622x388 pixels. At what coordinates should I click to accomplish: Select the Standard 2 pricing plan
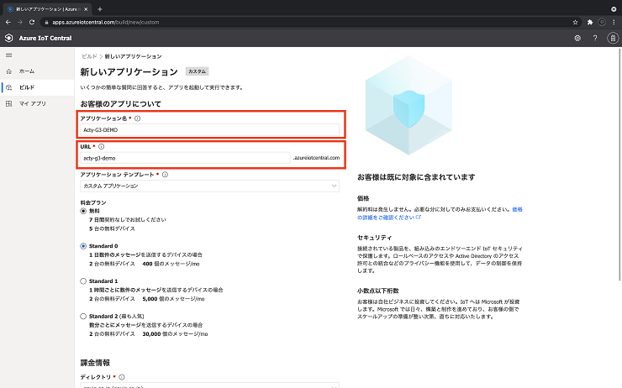[x=83, y=317]
